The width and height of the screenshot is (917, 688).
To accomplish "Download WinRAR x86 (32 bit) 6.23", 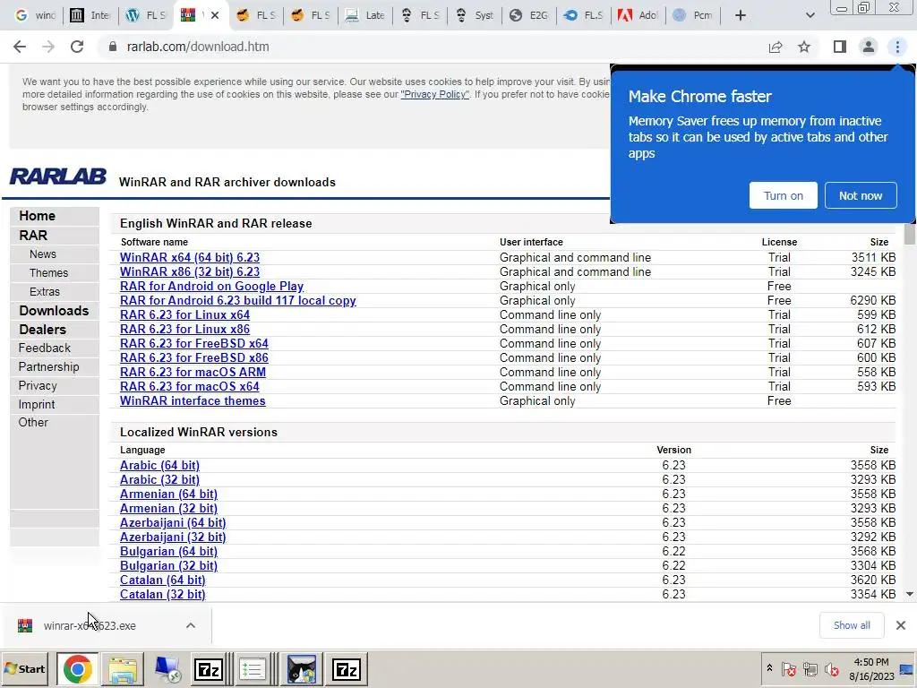I will 190,271.
